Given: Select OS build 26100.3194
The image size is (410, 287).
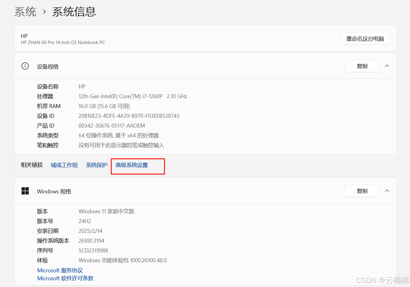Looking at the screenshot, I should (91, 241).
